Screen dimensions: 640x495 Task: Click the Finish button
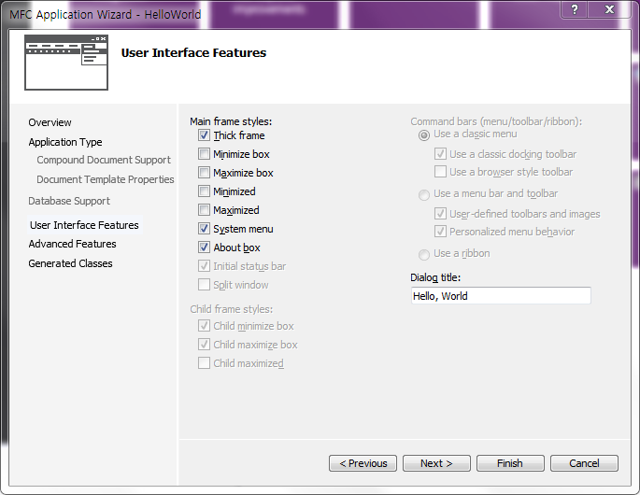click(510, 463)
